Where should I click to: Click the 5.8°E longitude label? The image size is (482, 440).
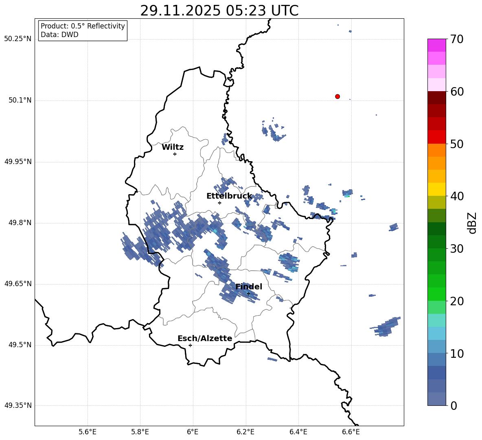[x=140, y=432]
